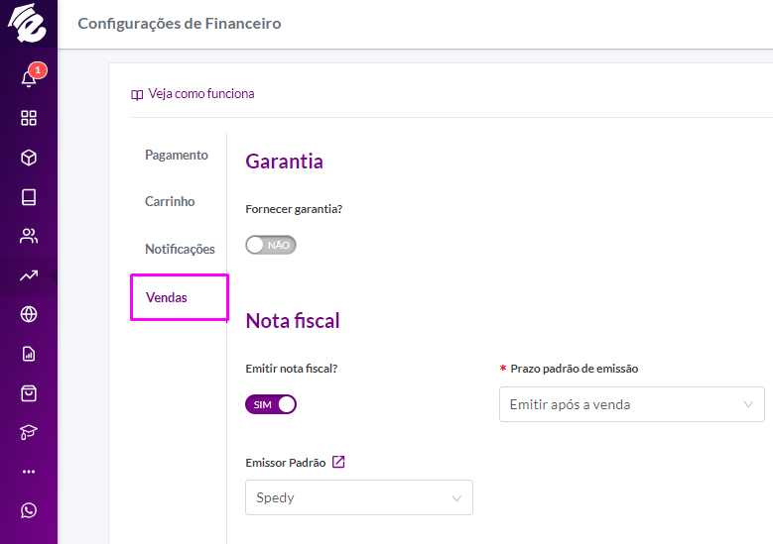
Task: Switch to the Pagamento tab
Action: click(x=177, y=156)
